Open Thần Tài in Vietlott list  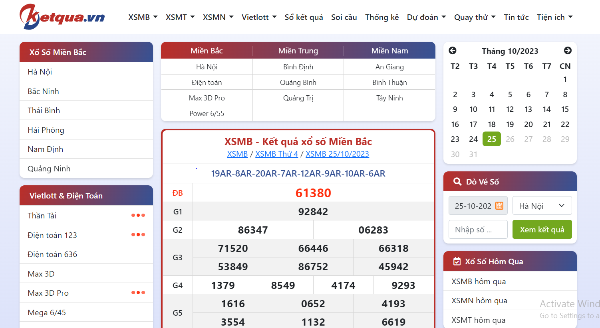(42, 216)
